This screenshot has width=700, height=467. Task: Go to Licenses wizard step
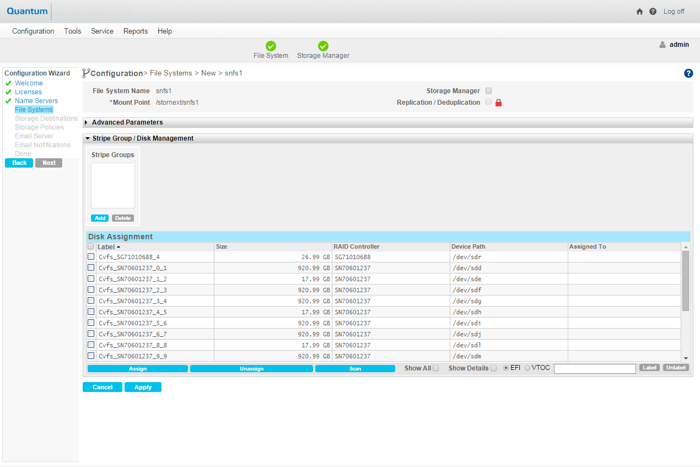coord(28,92)
